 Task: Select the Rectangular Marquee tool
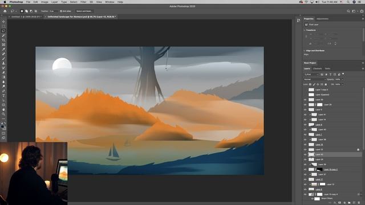3,26
